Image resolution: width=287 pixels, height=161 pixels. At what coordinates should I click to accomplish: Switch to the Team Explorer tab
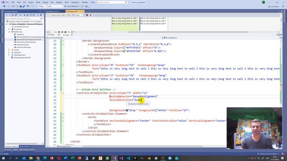[25, 146]
